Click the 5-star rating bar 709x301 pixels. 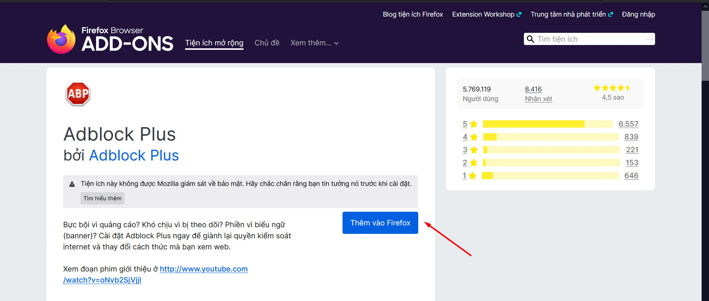[x=548, y=124]
